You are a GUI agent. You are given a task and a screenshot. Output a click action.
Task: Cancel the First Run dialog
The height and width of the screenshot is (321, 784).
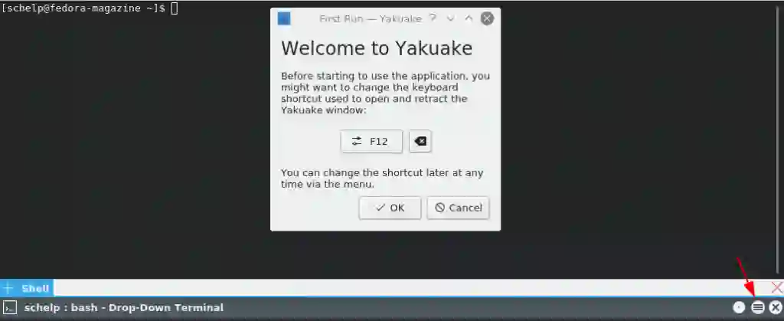[458, 208]
